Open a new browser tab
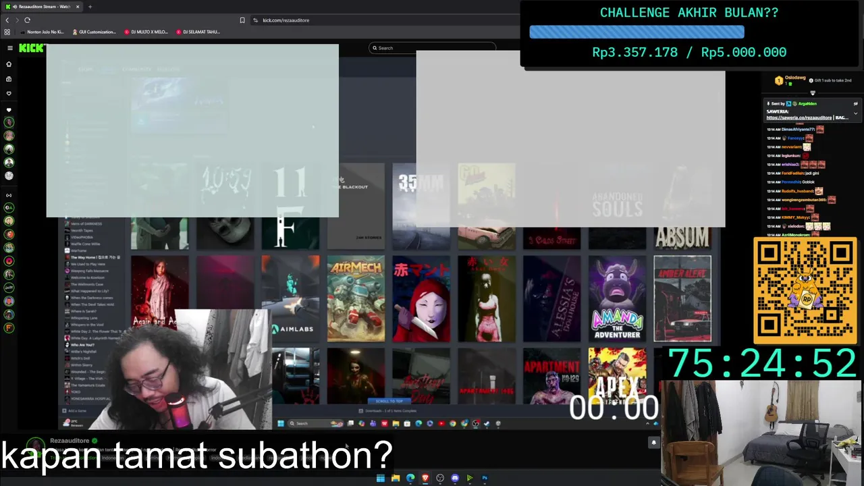Screen dimensions: 864x486 point(90,7)
